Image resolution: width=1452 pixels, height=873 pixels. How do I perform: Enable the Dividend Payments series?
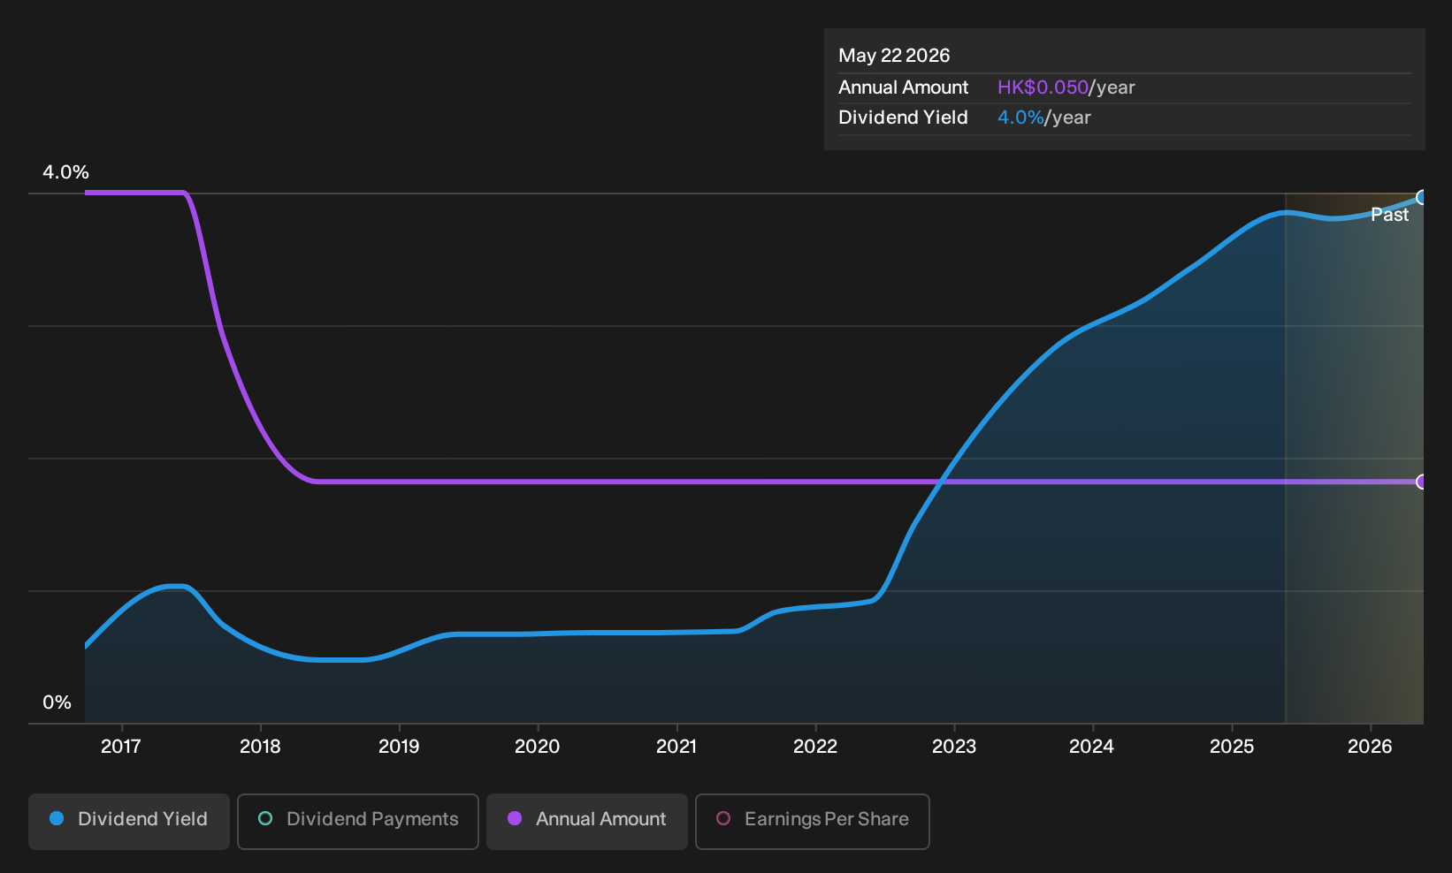point(358,822)
